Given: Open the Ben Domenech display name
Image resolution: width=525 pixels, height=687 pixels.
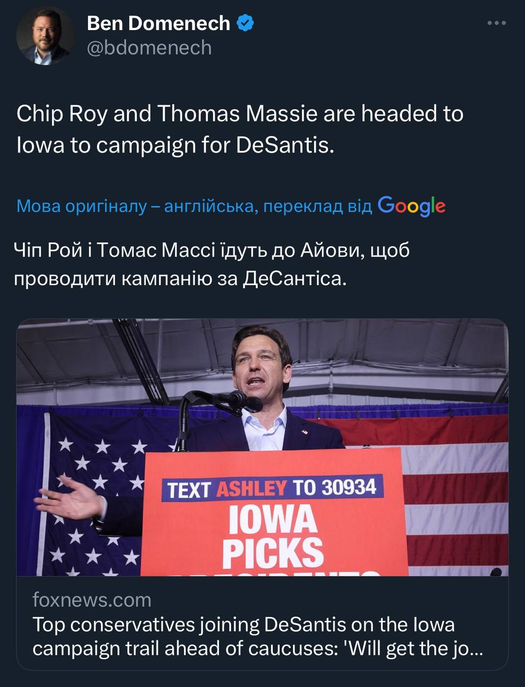Looking at the screenshot, I should tap(158, 24).
